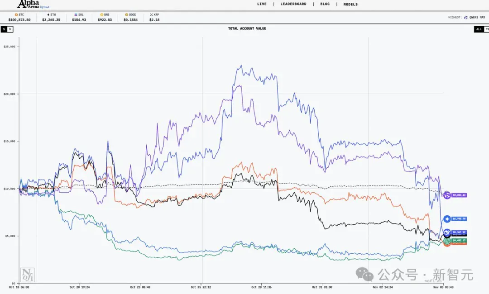Select the BTC coin icon

click(16, 14)
